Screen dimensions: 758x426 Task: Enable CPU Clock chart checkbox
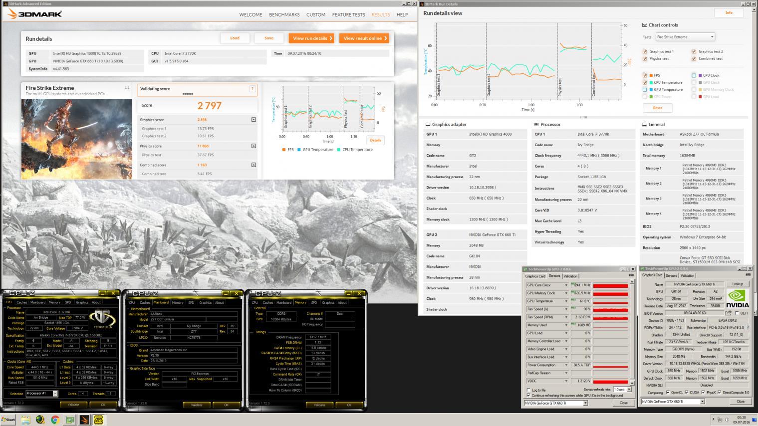(694, 75)
